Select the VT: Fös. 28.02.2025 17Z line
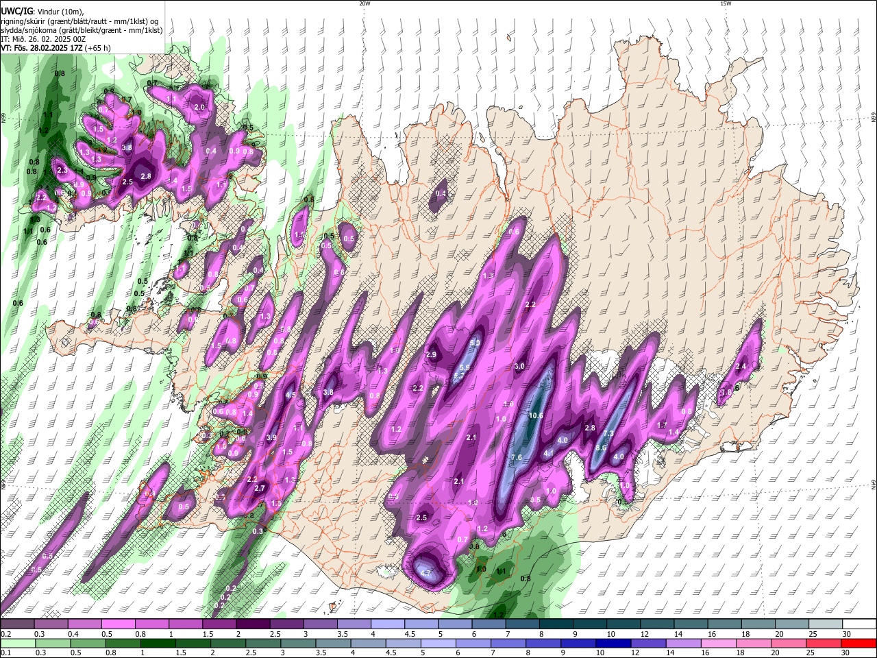877x658 pixels. pyautogui.click(x=55, y=48)
